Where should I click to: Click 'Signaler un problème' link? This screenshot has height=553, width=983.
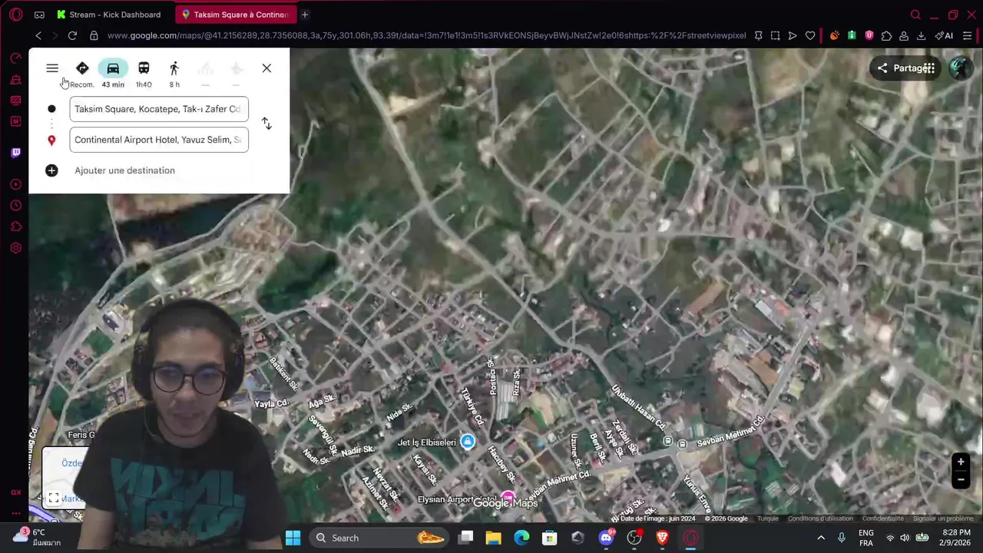point(943,518)
